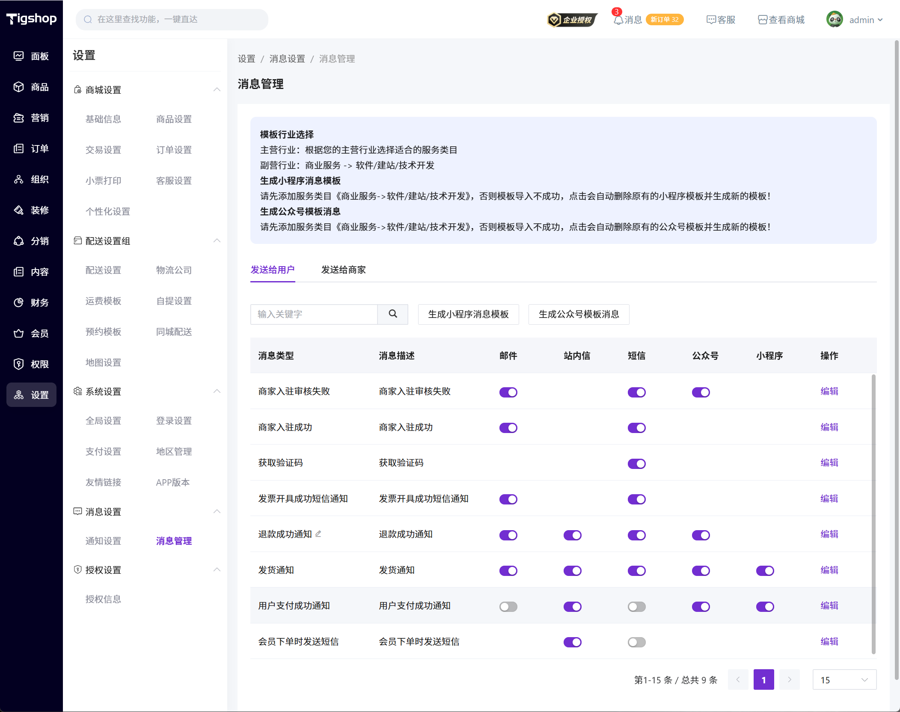This screenshot has height=712, width=900.
Task: Disable 小程序 toggle for 发货通知
Action: coord(765,570)
